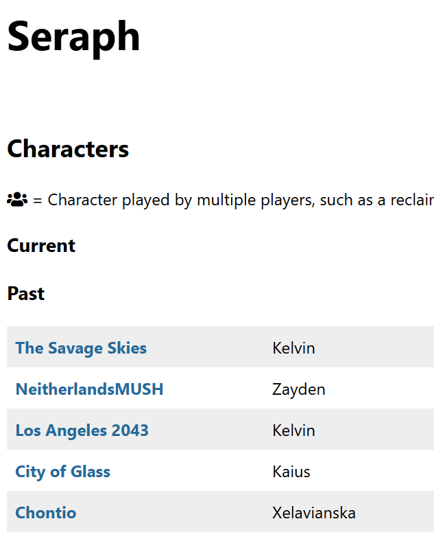Viewport: 434px width, 552px height.
Task: Select Kelvin in the Los Angeles 2043 row
Action: (293, 430)
